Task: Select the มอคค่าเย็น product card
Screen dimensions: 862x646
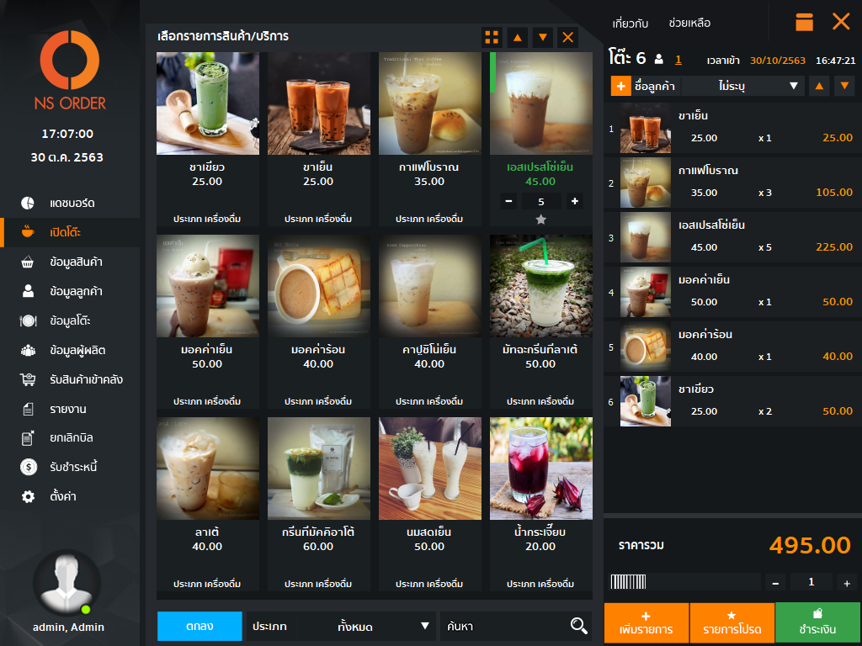Action: coord(208,321)
